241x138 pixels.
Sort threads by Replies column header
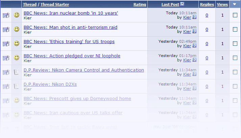[x=207, y=4]
